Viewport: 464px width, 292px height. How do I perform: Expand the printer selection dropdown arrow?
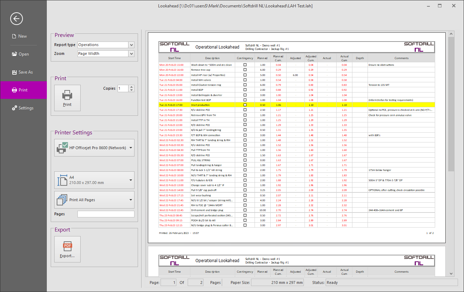(x=131, y=148)
